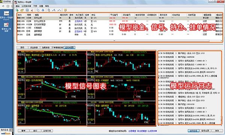Click the blue upward arrow toolbar icon

coord(43,10)
